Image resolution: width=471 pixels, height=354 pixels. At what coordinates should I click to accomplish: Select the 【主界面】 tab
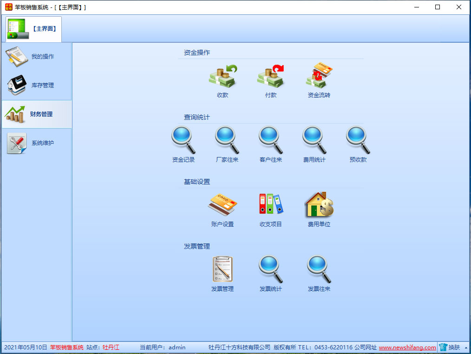(33, 29)
